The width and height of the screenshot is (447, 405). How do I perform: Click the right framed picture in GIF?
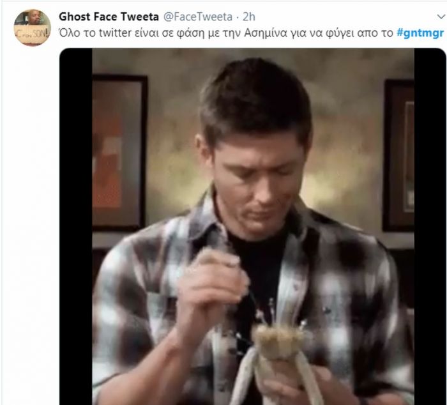point(399,155)
